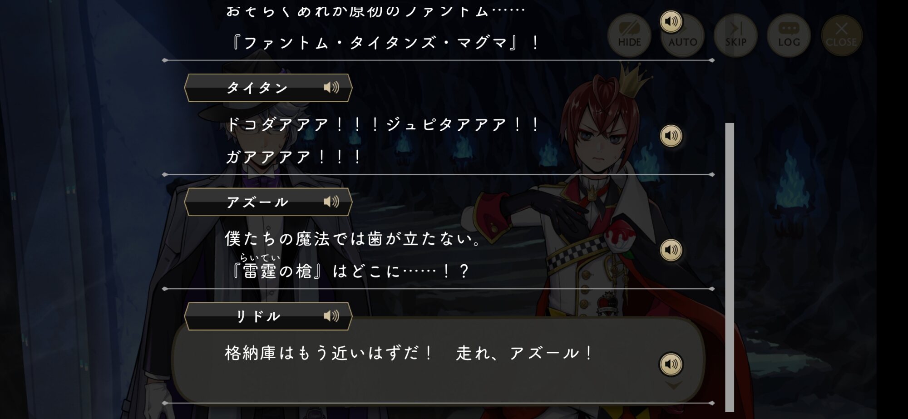Replay audio for 雷霆の槍 line
Image resolution: width=908 pixels, height=419 pixels.
tap(671, 250)
